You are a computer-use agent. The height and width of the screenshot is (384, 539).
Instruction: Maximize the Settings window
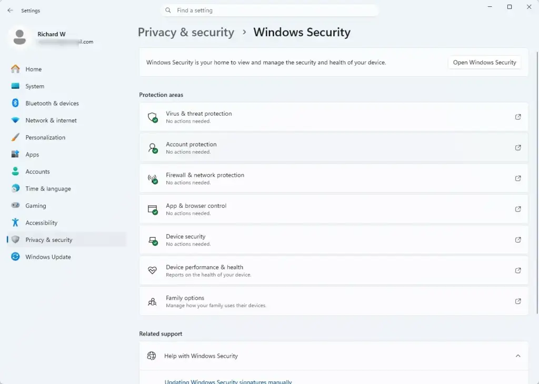click(x=510, y=7)
